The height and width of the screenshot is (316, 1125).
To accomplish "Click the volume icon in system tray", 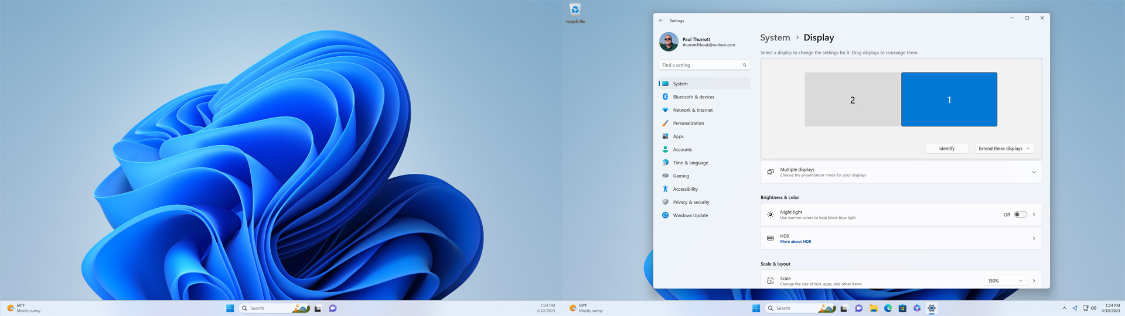I will click(x=1093, y=308).
